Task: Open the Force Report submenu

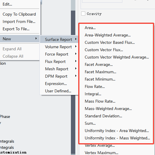Action: [59, 54]
